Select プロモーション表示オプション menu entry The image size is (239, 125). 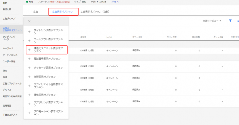(x=46, y=113)
